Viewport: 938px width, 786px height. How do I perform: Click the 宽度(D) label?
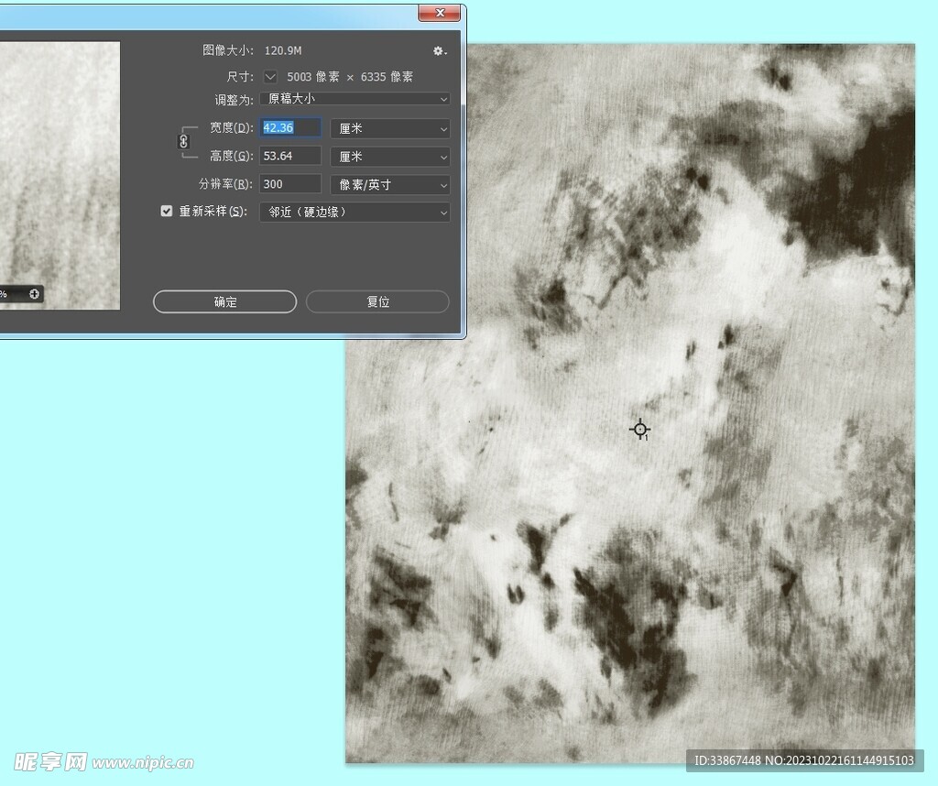(x=231, y=128)
